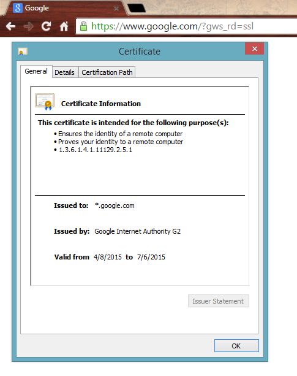Open a new browser tab
Image resolution: width=297 pixels, height=376 pixels.
(137, 8)
